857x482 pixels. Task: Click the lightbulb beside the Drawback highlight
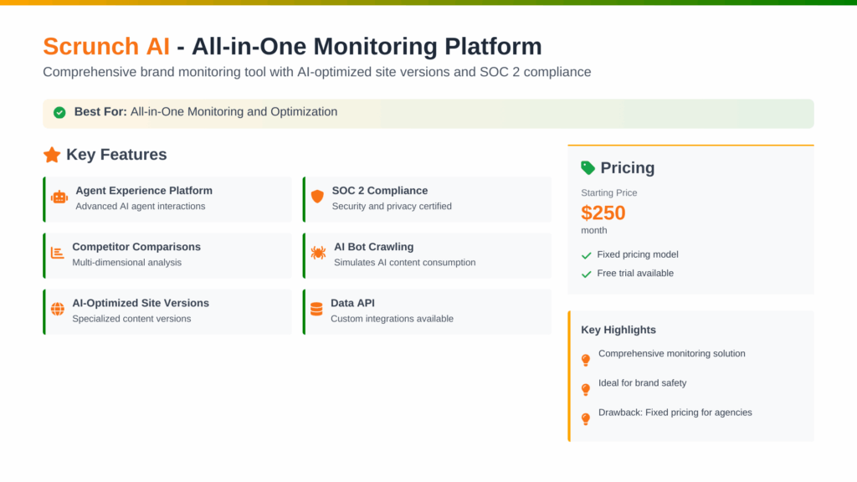click(587, 418)
